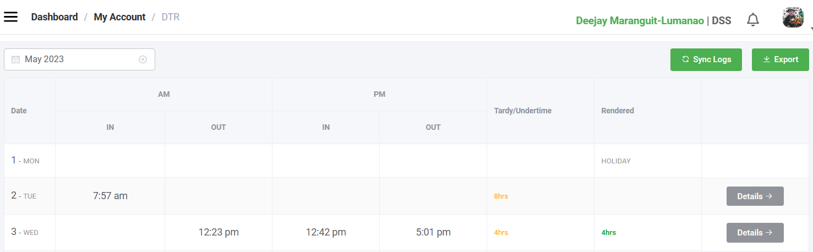Open the notifications bell
813x252 pixels.
(752, 20)
